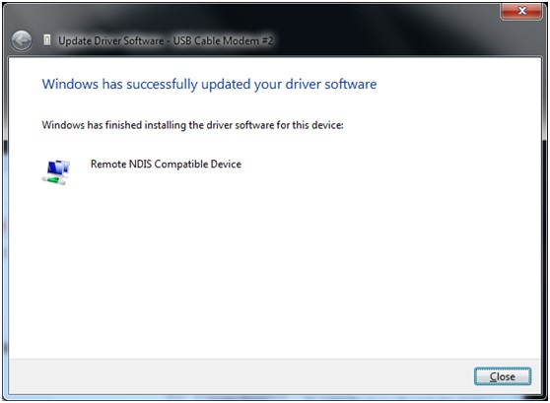Image resolution: width=550 pixels, height=403 pixels.
Task: Click the network adapter computers icon
Action: pyautogui.click(x=56, y=171)
